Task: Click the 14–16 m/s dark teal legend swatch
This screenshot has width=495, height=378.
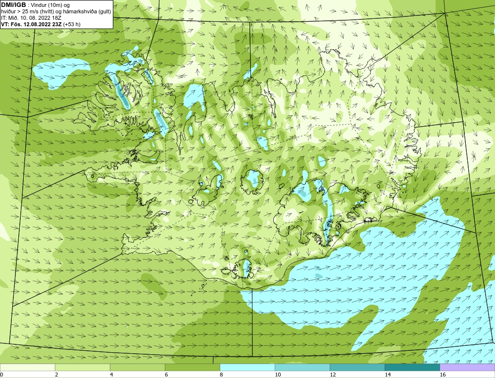Action: pyautogui.click(x=412, y=367)
